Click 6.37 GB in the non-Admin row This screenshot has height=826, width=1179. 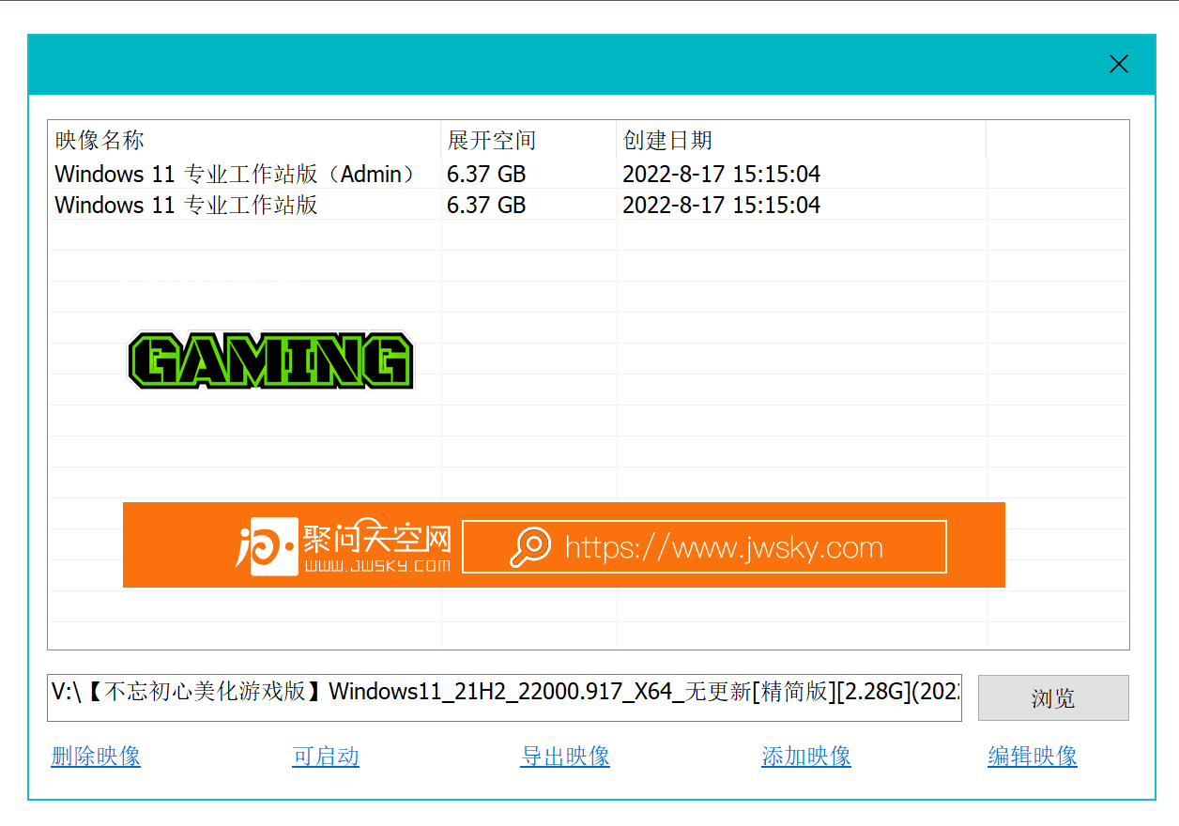pos(486,205)
